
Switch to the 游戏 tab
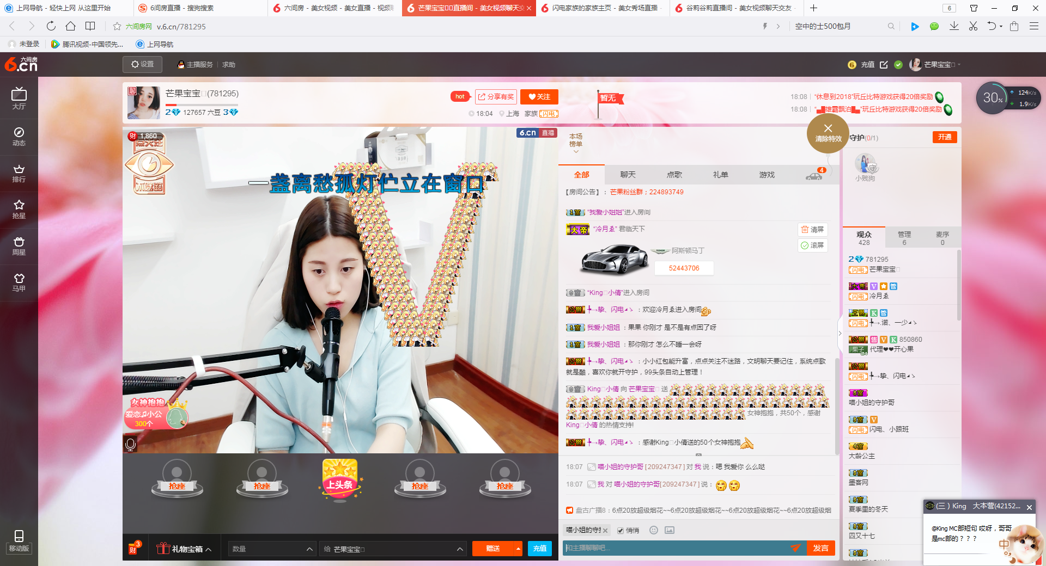tap(767, 175)
